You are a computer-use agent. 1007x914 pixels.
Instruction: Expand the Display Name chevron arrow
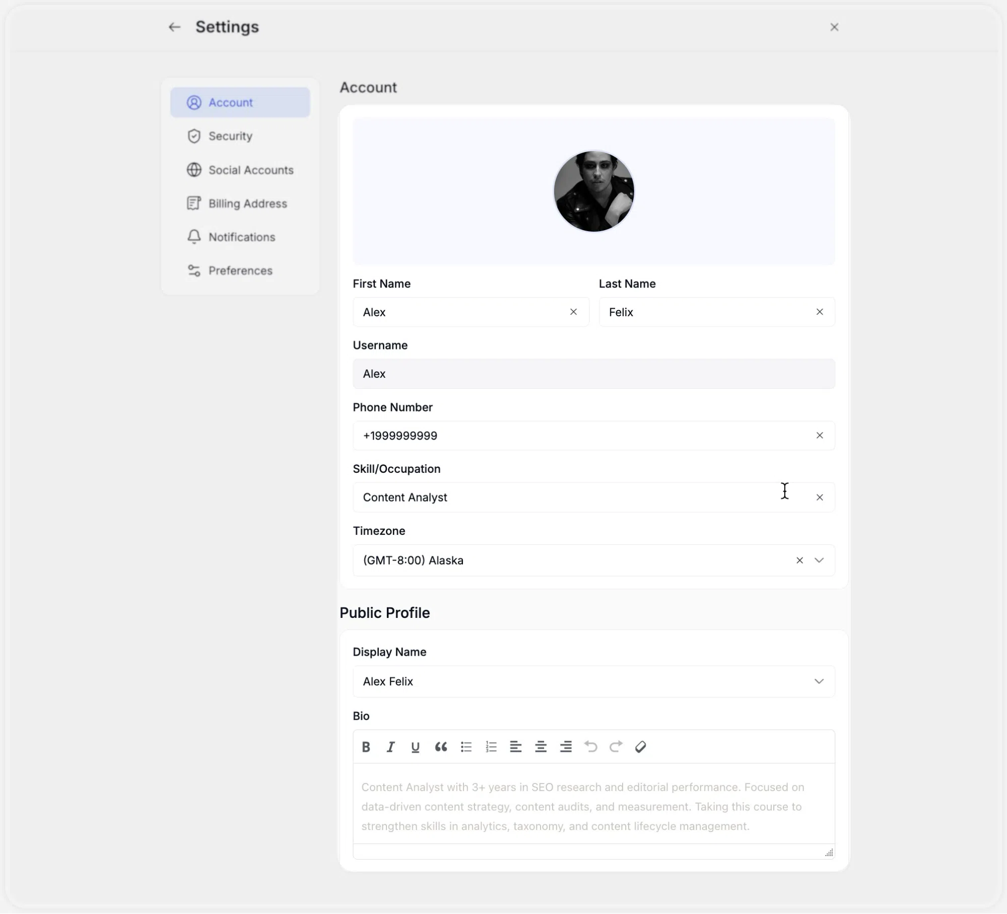pyautogui.click(x=819, y=681)
